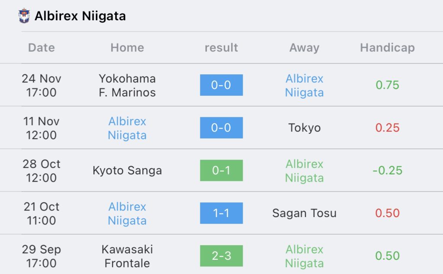
Task: Click Kyoto Sanga home team name
Action: pos(127,170)
